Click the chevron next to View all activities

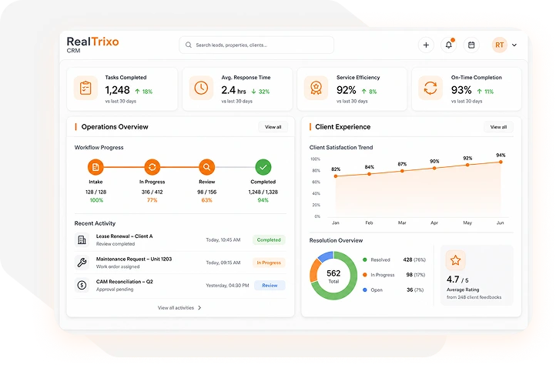tap(199, 308)
